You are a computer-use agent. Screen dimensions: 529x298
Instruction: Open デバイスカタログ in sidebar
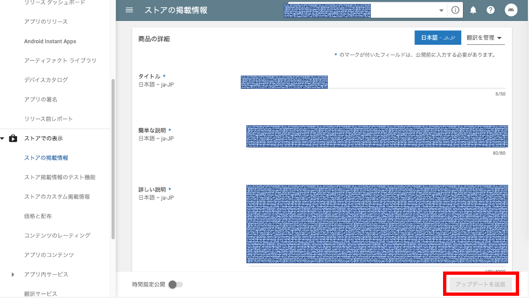coord(46,79)
